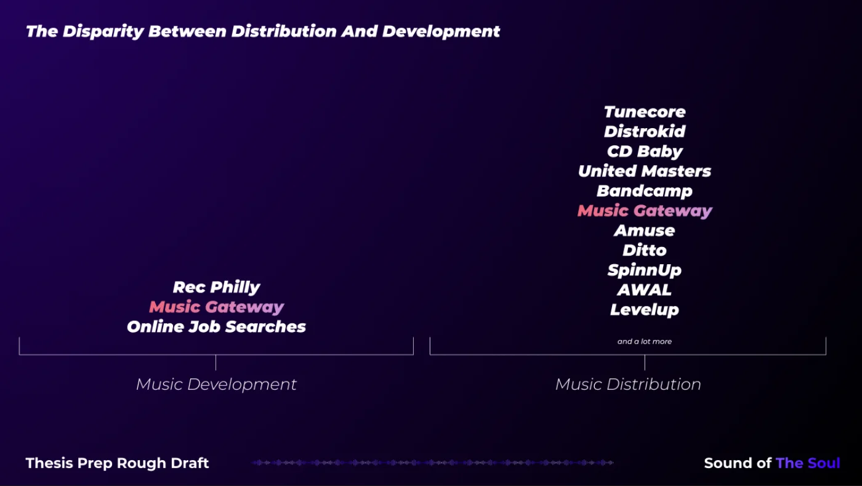The image size is (862, 486).
Task: Select 'SpinnUp' in the list
Action: tap(645, 270)
